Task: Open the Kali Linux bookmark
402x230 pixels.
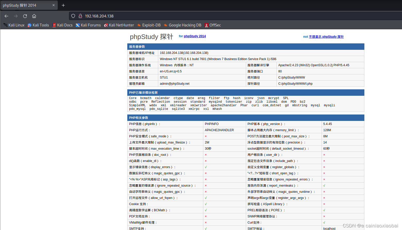Action: [14, 25]
